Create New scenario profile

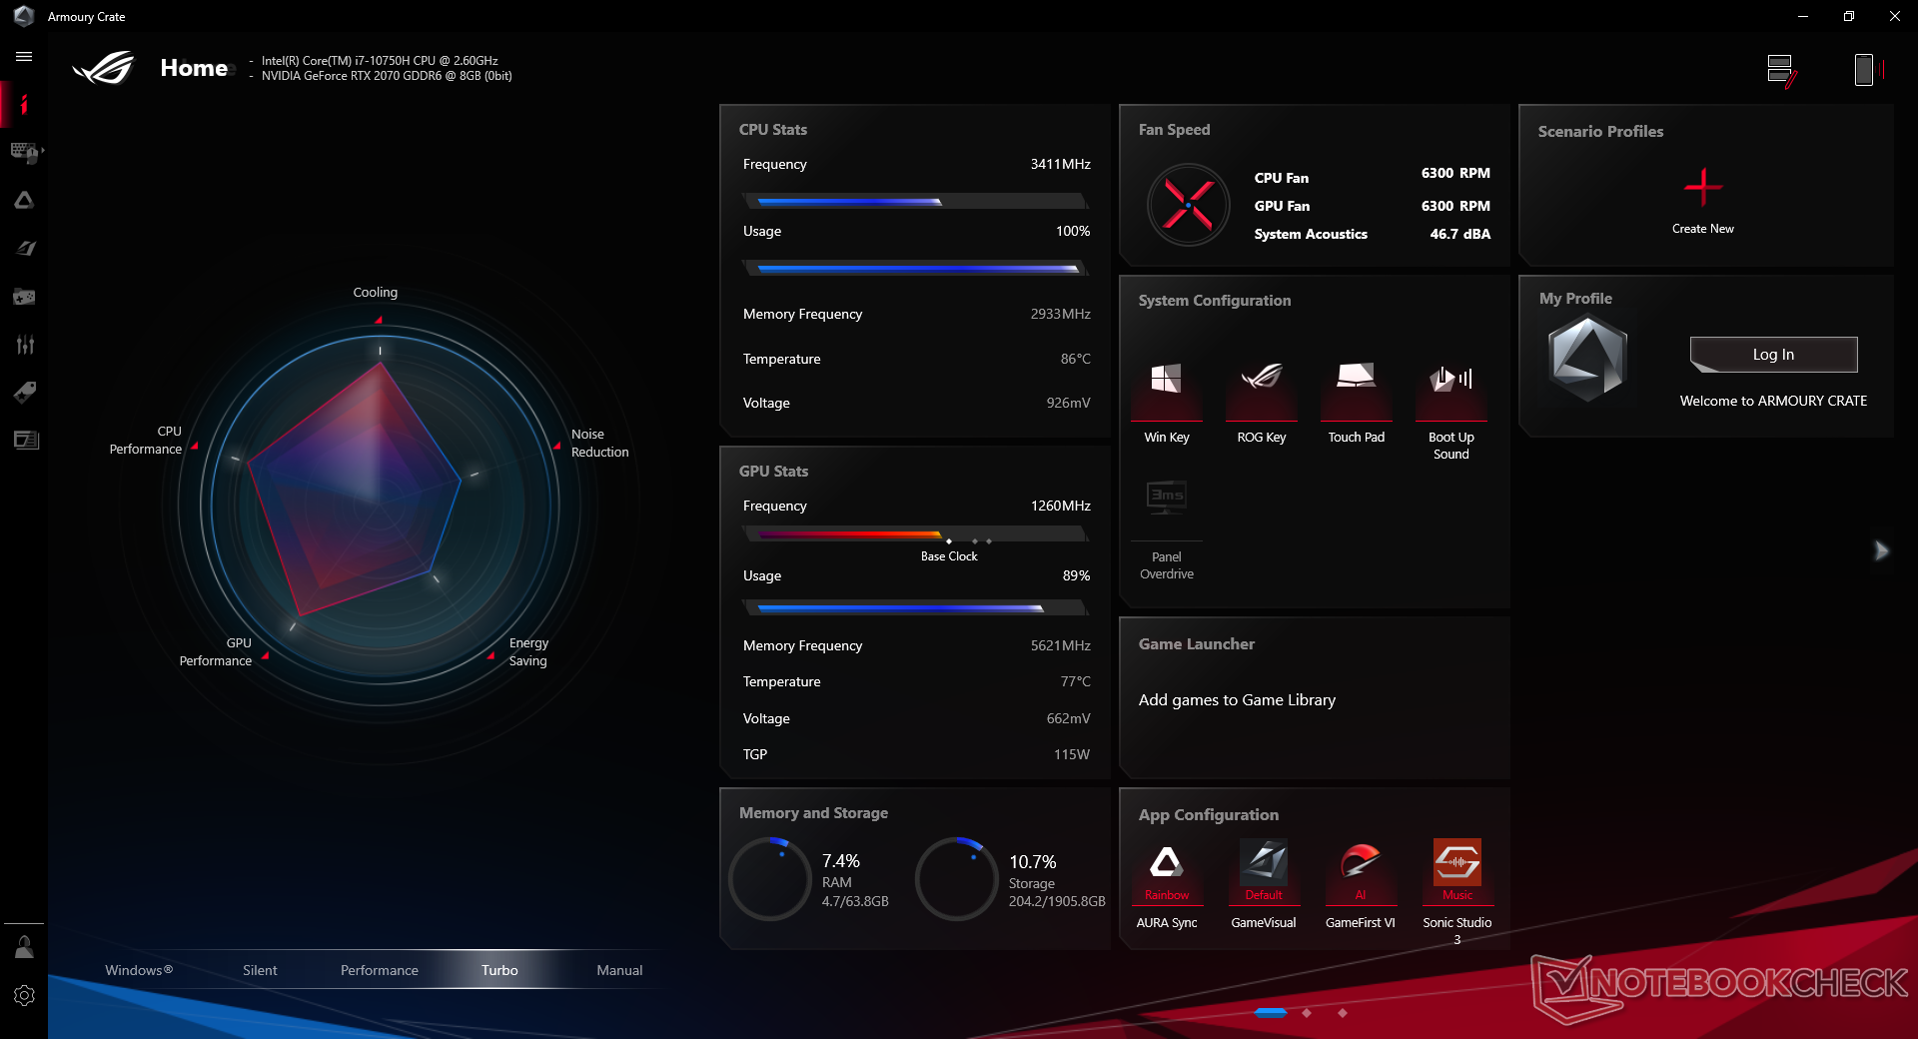1702,190
